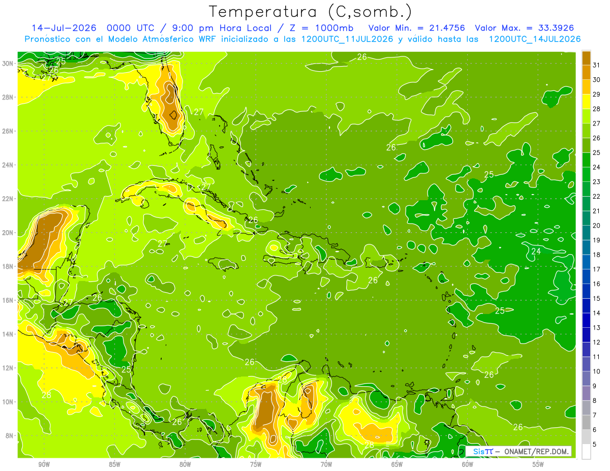The height and width of the screenshot is (471, 610).
Task: Click the "9" label on the color scale
Action: click(595, 386)
